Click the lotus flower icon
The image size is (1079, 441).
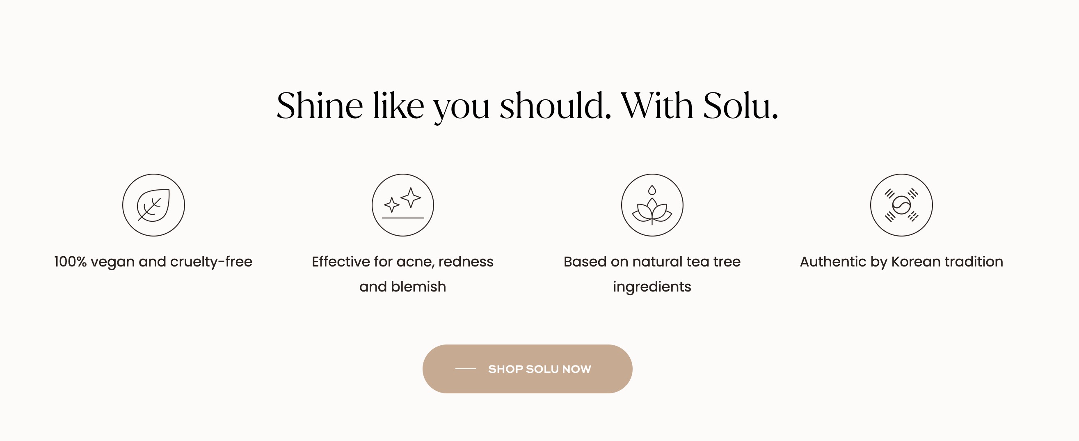tap(652, 205)
